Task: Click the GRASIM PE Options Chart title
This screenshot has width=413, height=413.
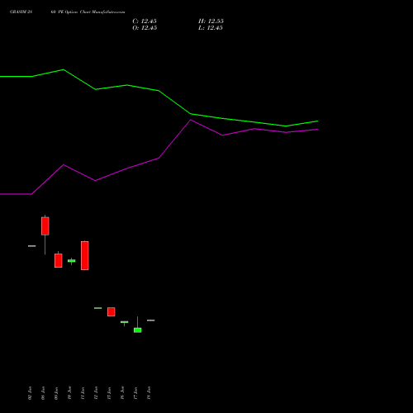Action: click(x=68, y=12)
